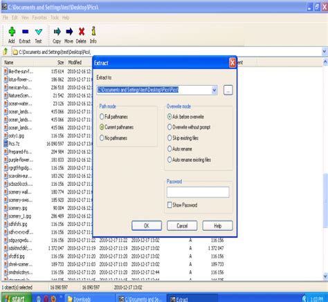Screen dimensions: 328x302
Task: Open the Help menu
Action: (66, 17)
